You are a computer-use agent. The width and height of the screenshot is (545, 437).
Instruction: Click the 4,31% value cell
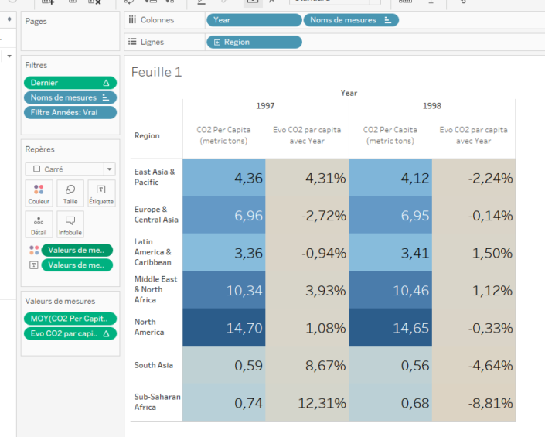[307, 178]
